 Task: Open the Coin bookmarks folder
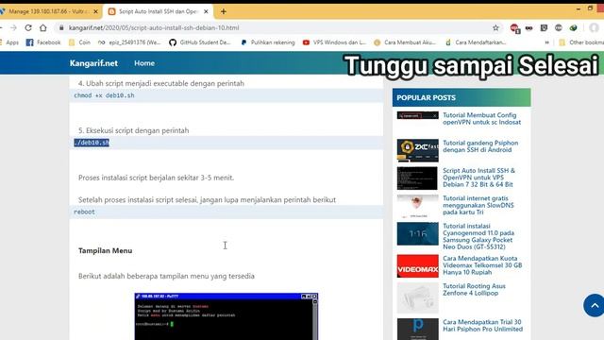click(x=79, y=42)
